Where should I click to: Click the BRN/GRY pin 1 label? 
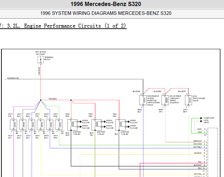(x=199, y=141)
